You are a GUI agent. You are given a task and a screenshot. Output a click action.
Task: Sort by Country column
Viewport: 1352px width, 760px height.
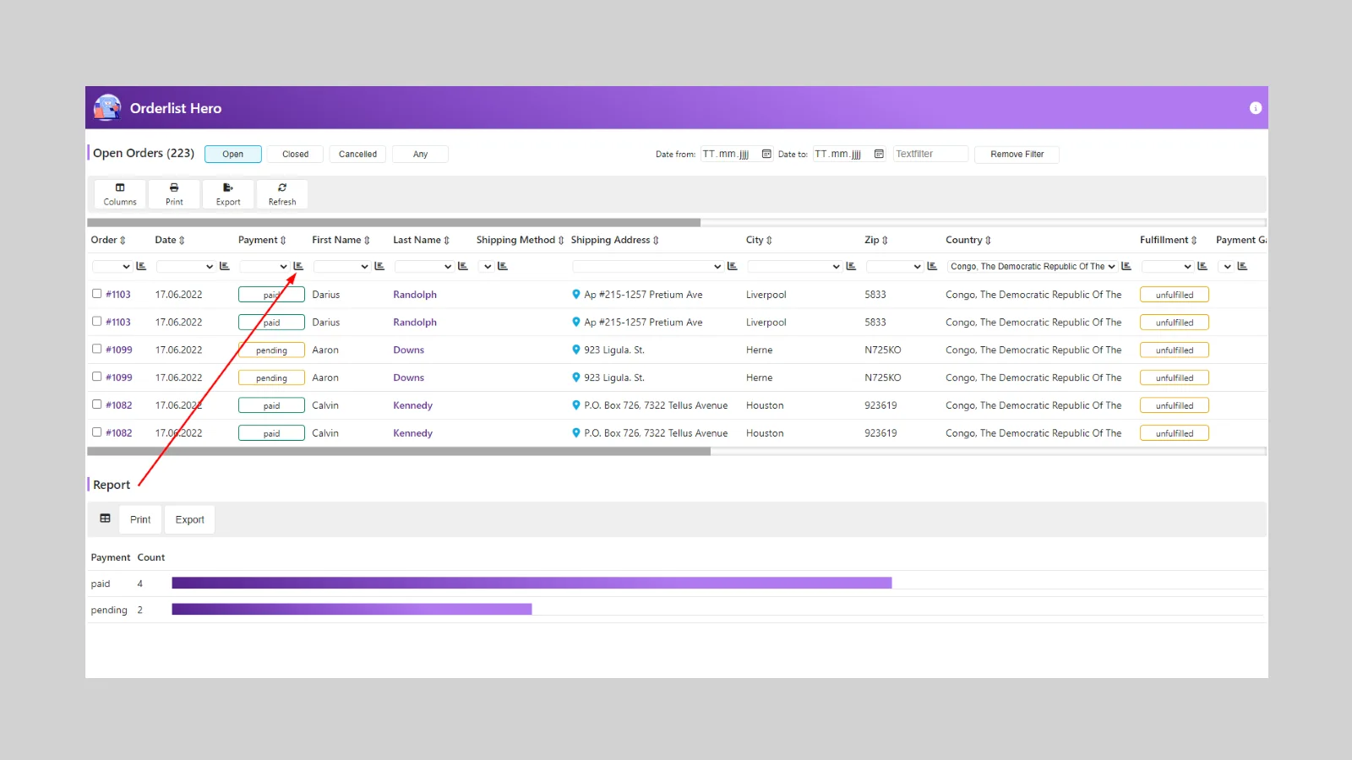coord(968,240)
